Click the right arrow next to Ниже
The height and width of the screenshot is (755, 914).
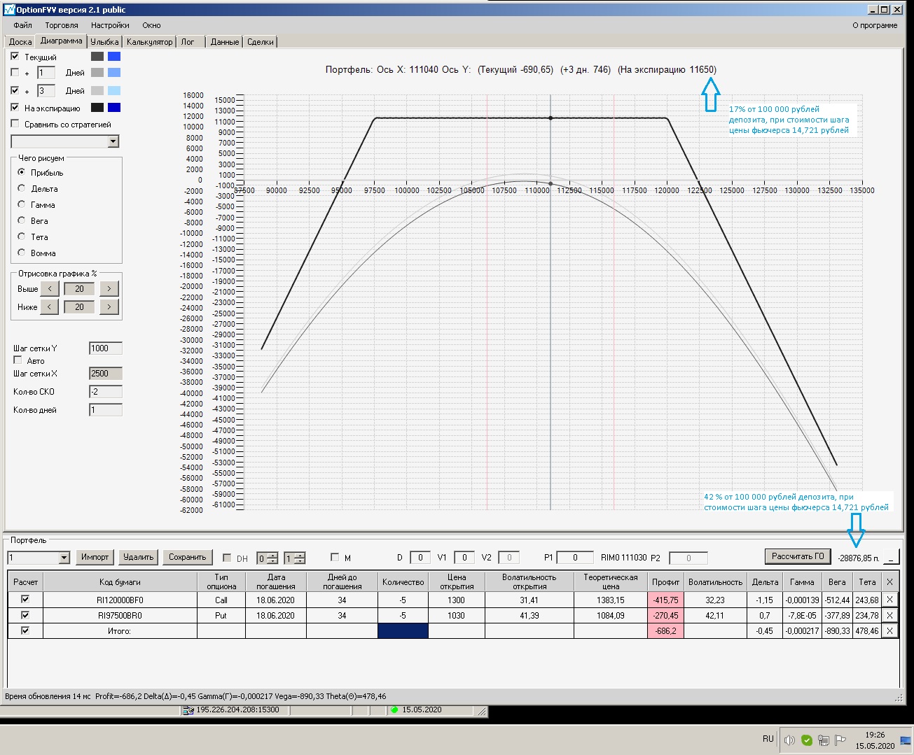(x=109, y=307)
